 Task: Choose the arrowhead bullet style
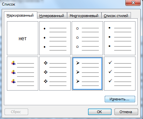pyautogui.click(x=87, y=74)
